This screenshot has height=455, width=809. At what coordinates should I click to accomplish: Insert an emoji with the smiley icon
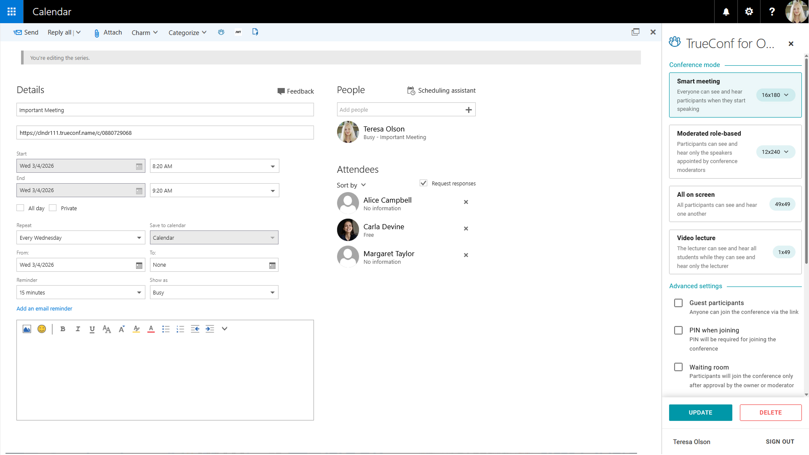[41, 329]
